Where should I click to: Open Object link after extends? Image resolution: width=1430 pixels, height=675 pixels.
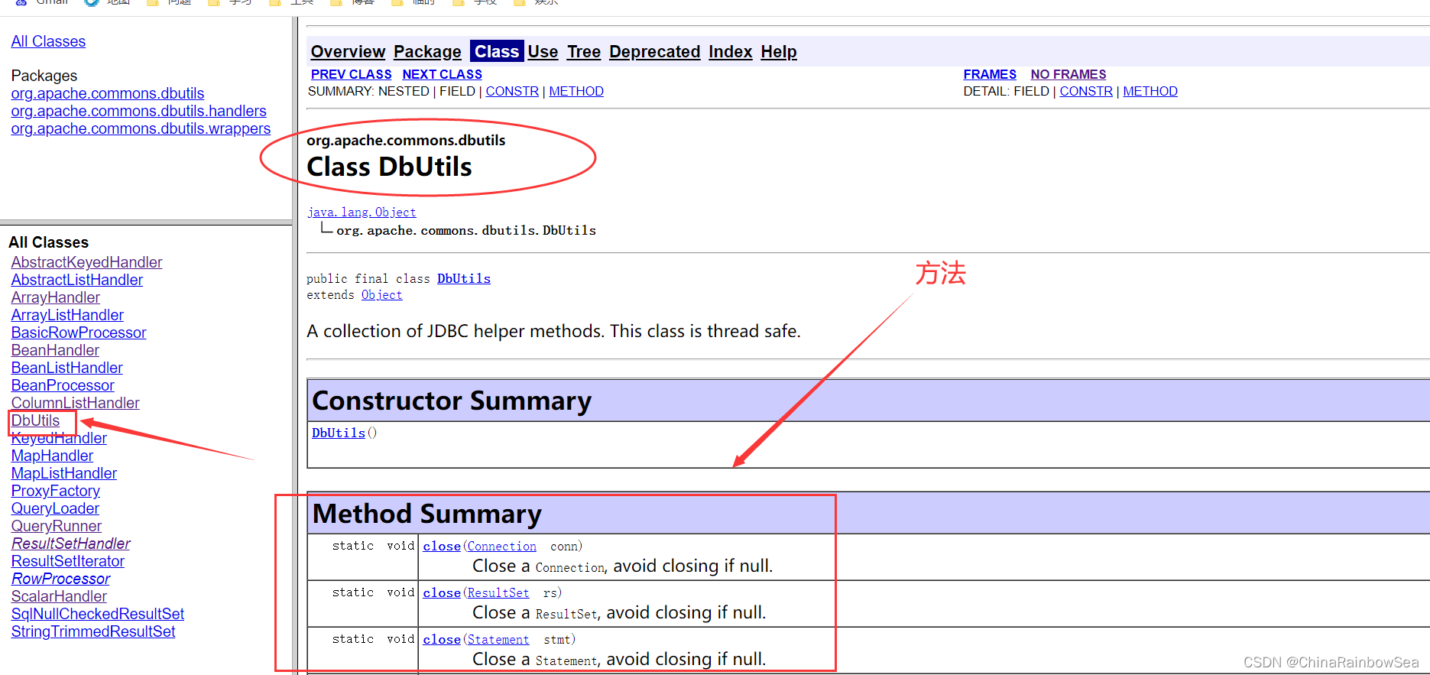coord(381,294)
